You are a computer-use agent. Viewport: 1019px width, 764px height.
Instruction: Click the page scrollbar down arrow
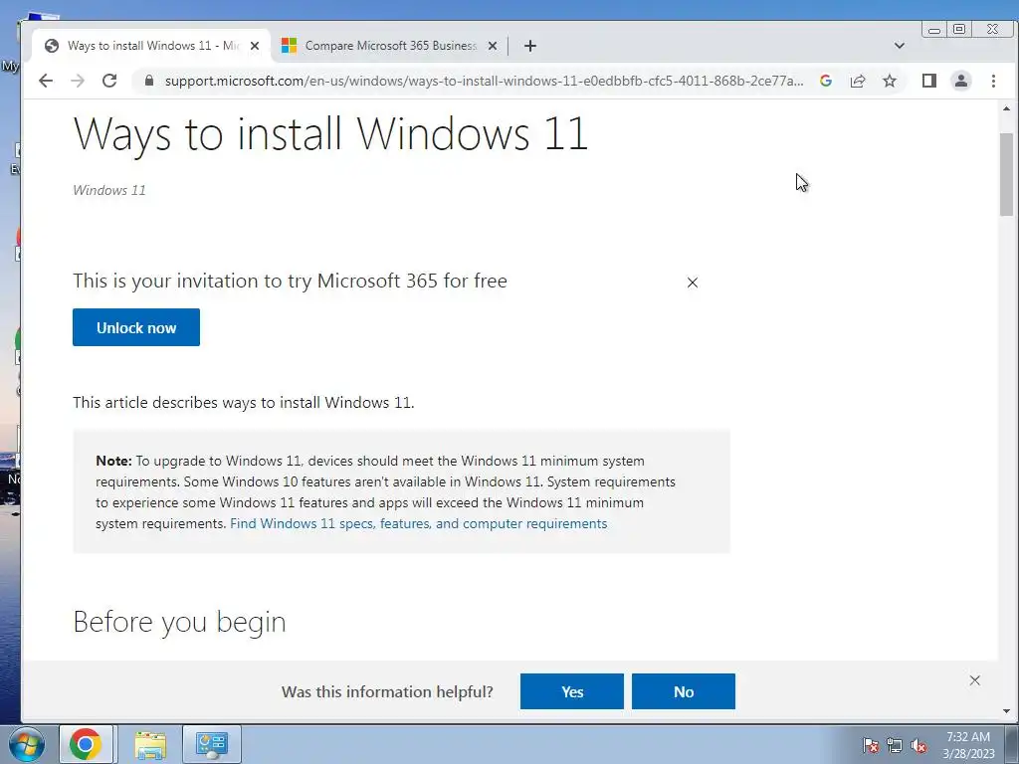coord(1007,711)
